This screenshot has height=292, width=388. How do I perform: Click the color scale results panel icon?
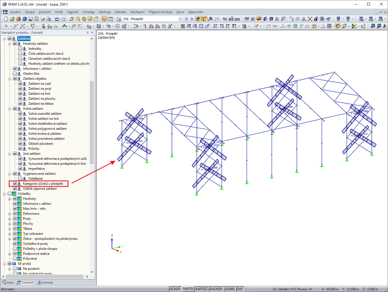pyautogui.click(x=338, y=26)
